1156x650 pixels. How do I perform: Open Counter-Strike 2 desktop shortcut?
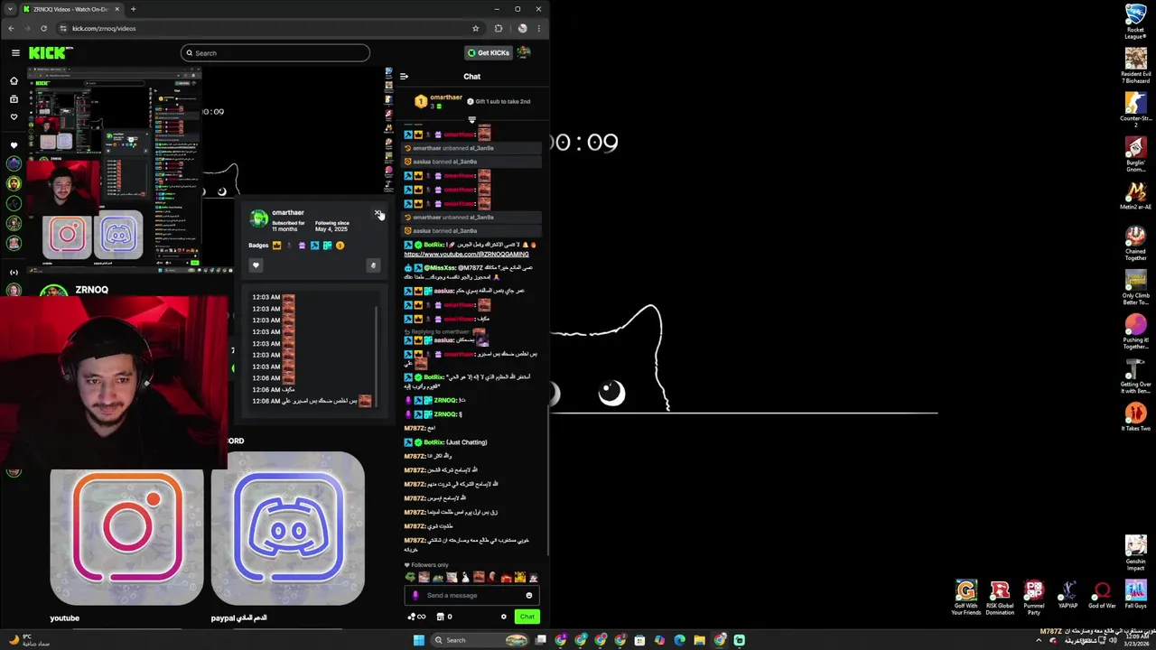pyautogui.click(x=1135, y=109)
